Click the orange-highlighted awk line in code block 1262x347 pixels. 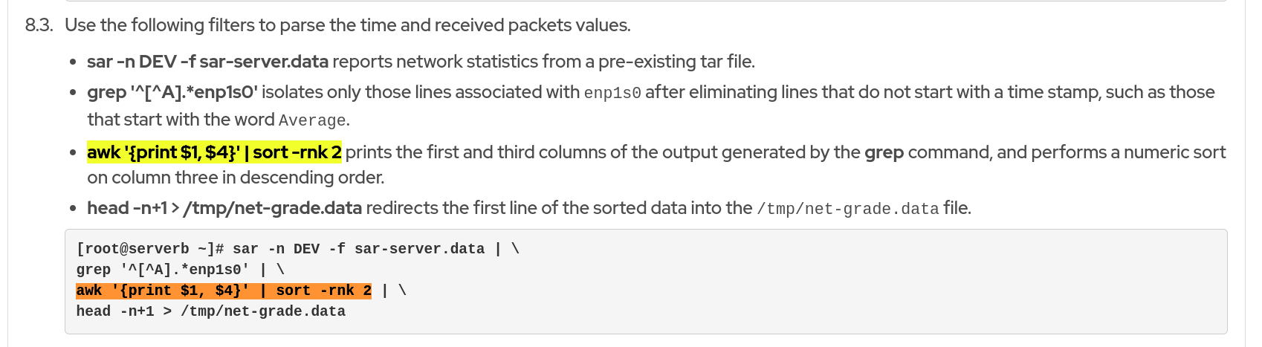(223, 291)
